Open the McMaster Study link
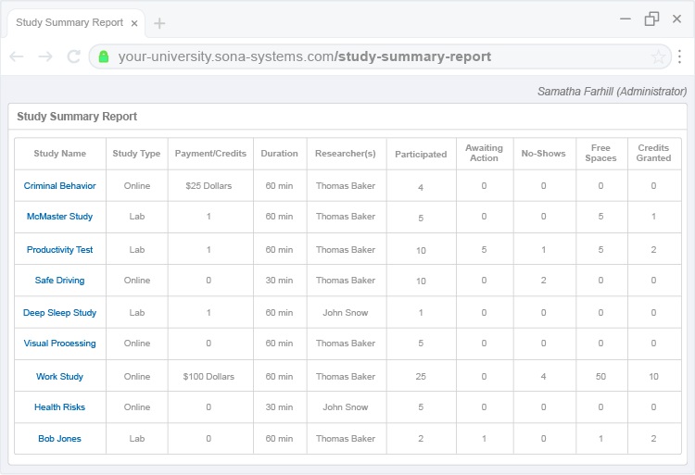Image resolution: width=695 pixels, height=475 pixels. pyautogui.click(x=59, y=217)
